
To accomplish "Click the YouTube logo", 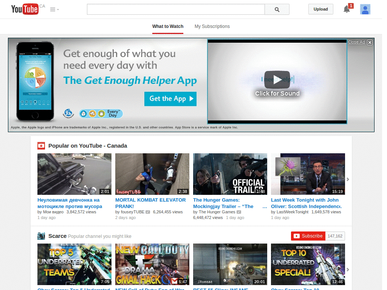I will [25, 9].
